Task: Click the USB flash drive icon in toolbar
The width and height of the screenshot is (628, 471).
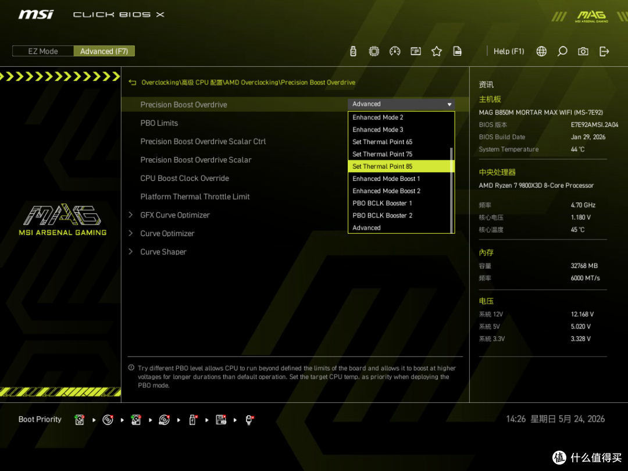Action: [x=353, y=51]
